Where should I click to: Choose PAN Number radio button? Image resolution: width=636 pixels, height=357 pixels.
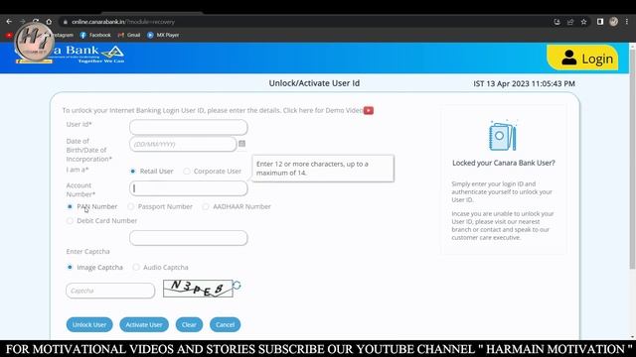coord(70,206)
